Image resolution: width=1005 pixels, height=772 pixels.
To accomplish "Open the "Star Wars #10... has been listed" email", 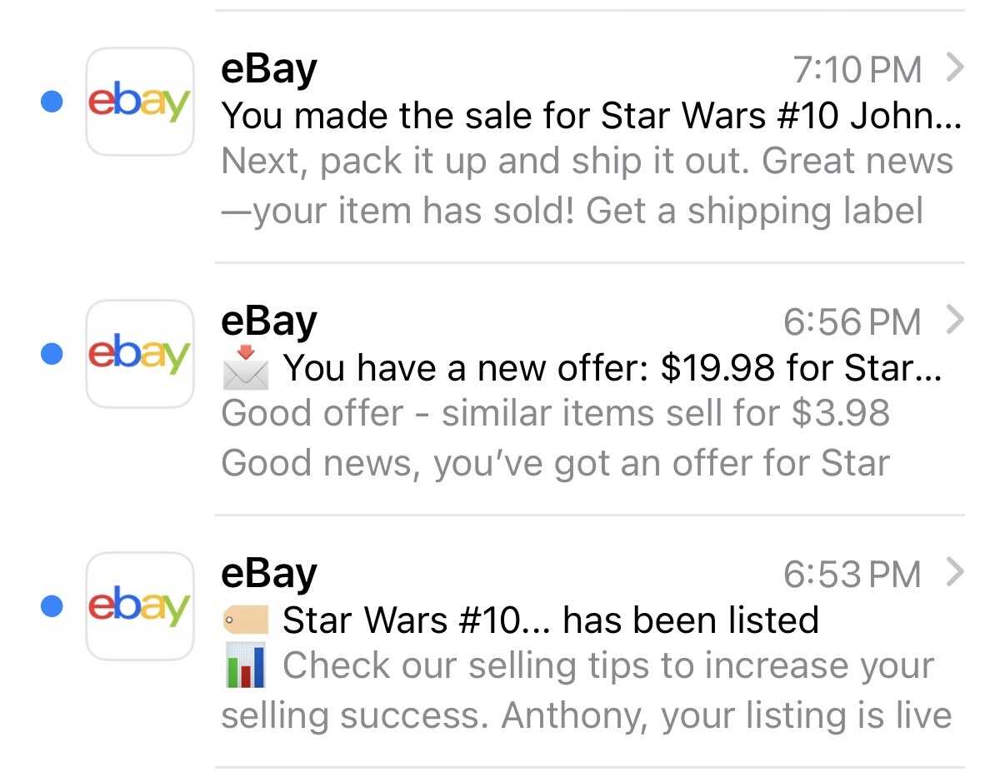I will coord(550,620).
